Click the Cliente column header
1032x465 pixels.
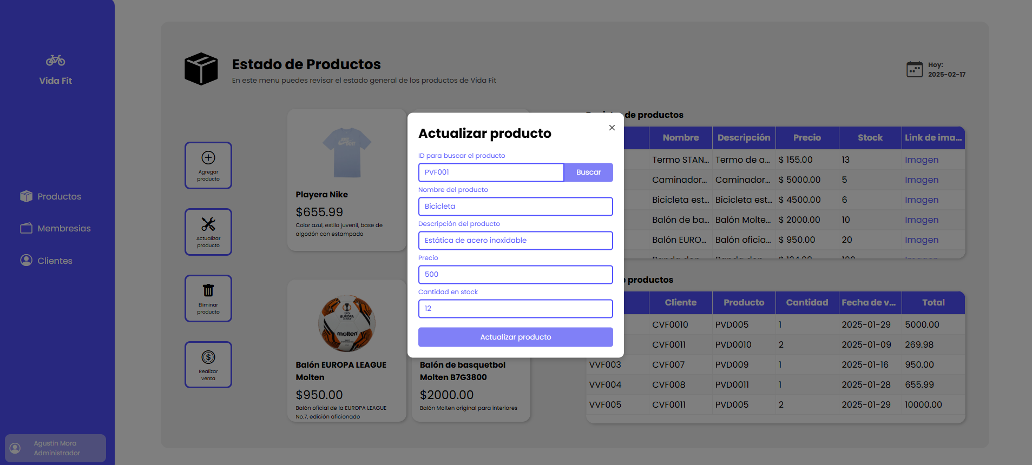(681, 303)
